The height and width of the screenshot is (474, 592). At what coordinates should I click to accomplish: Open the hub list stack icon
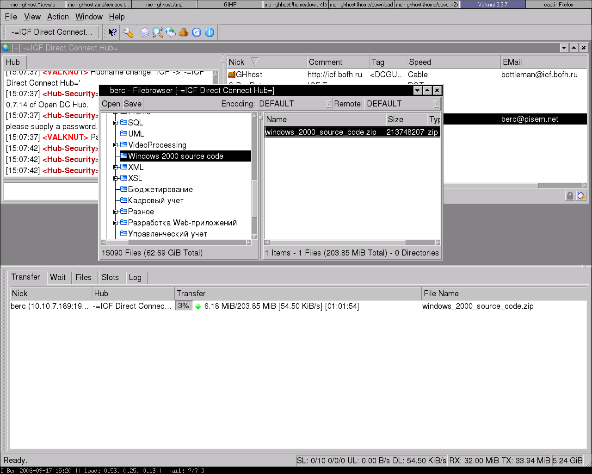tap(145, 32)
